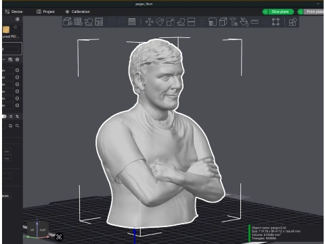Open the Seam painting cube tool

(x=223, y=22)
